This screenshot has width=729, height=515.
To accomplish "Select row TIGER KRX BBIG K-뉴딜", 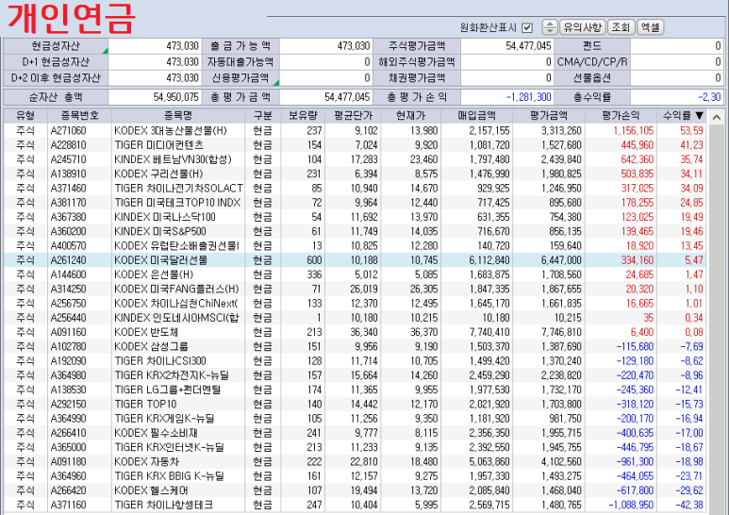I will point(356,476).
